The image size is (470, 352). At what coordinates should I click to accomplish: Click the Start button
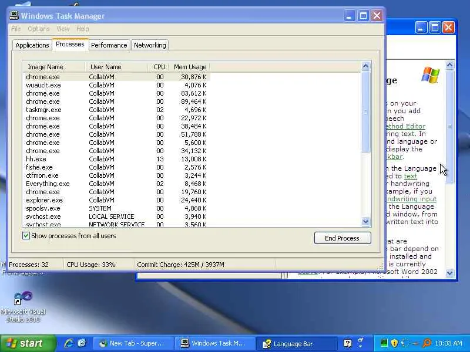[x=28, y=343]
